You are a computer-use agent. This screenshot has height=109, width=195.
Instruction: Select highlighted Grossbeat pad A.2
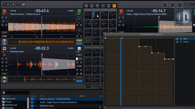click(x=96, y=15)
